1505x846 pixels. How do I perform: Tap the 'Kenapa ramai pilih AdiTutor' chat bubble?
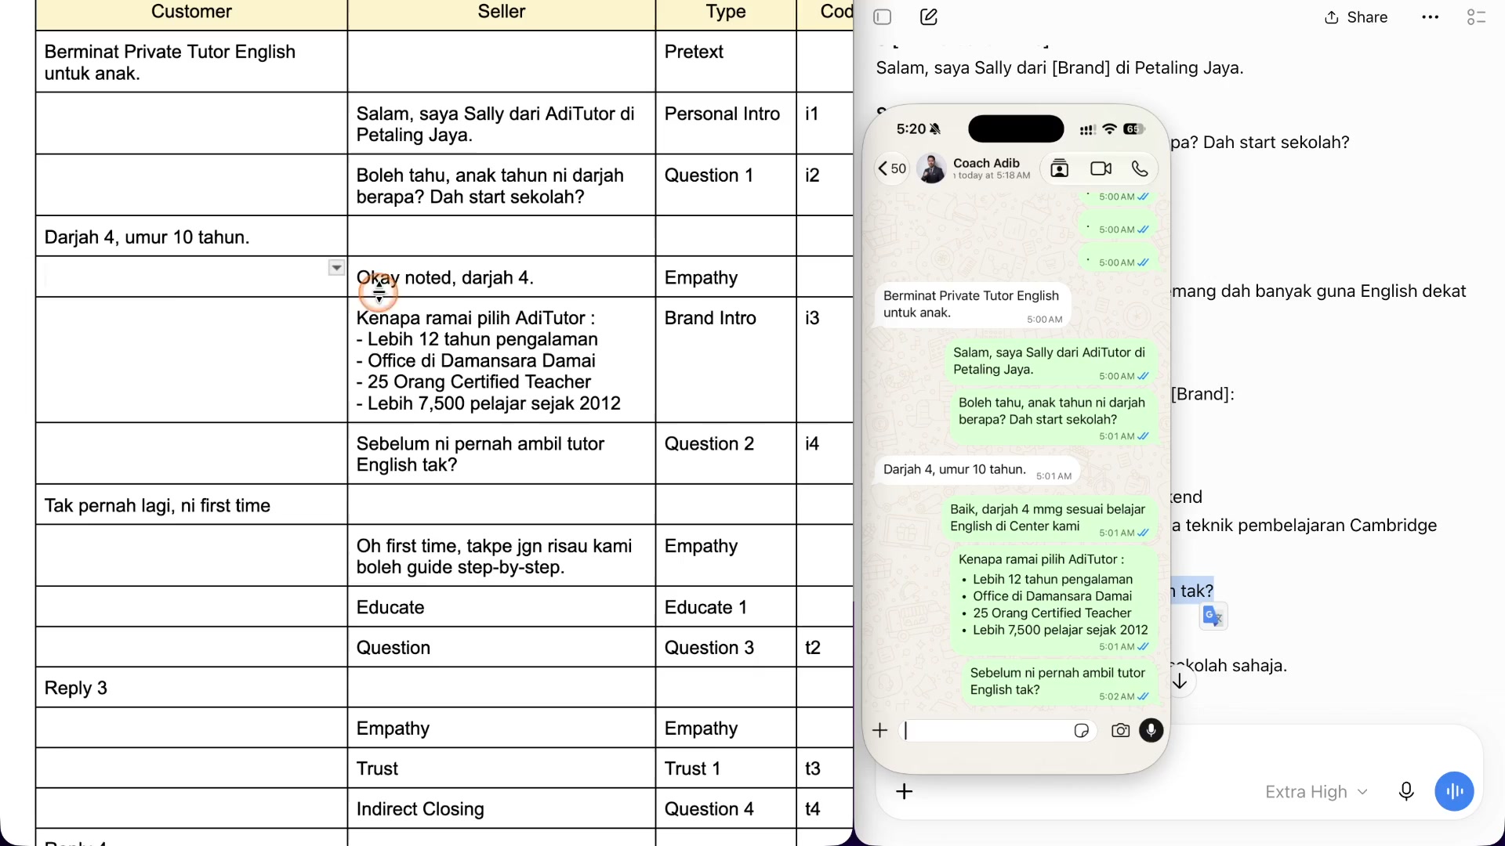[1053, 602]
